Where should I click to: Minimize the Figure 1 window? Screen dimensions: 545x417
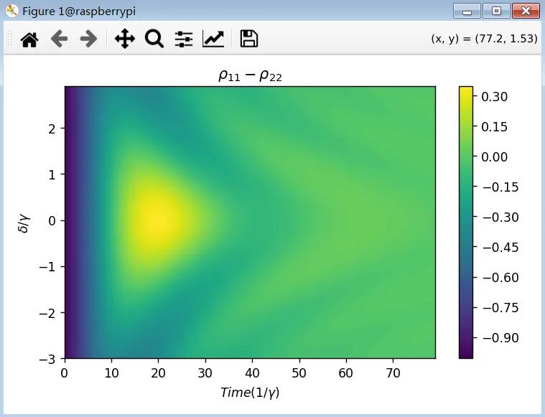pos(467,11)
